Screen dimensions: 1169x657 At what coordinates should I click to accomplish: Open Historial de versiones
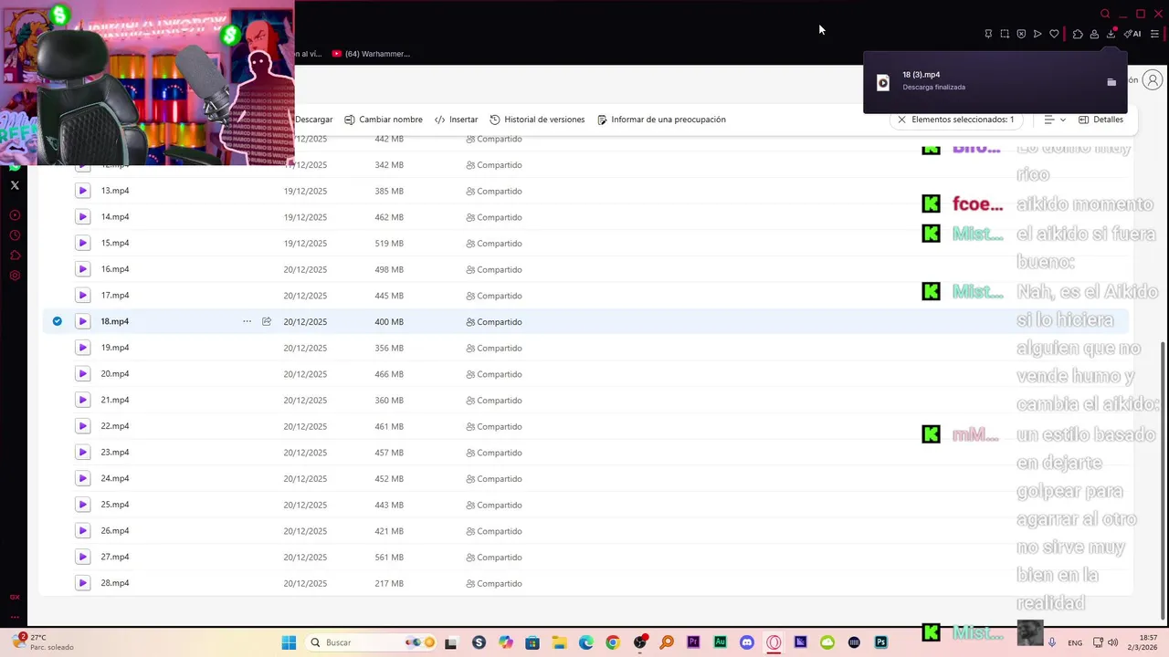pos(537,120)
